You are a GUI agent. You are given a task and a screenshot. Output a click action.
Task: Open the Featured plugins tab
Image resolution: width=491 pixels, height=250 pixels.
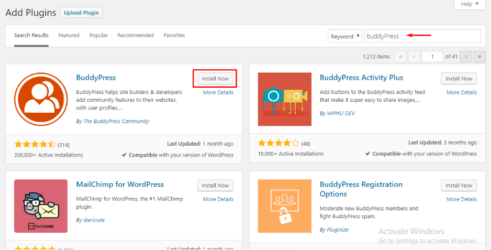point(69,35)
